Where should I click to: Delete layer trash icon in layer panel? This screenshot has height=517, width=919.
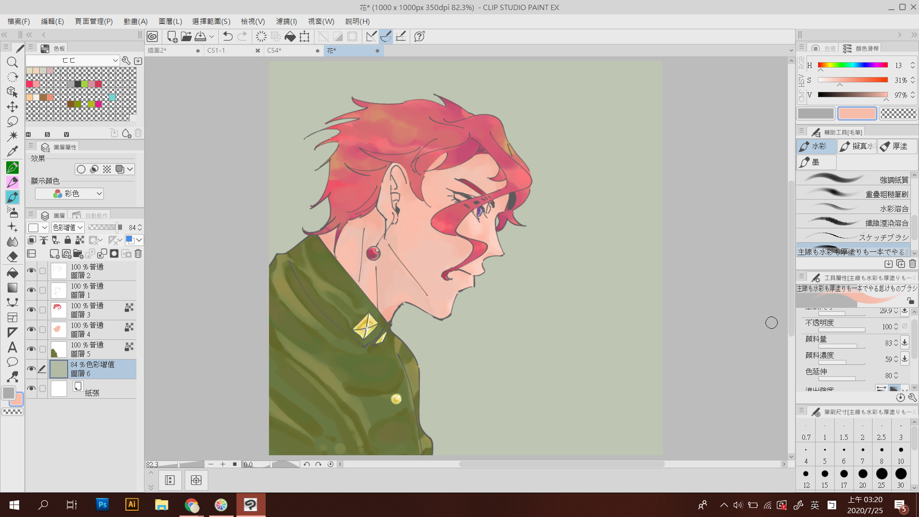tap(138, 254)
